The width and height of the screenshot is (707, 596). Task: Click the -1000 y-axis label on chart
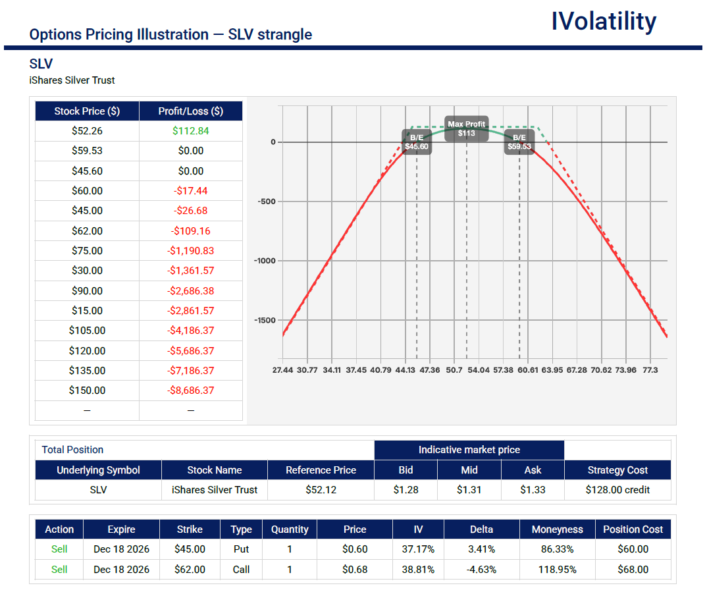[265, 261]
